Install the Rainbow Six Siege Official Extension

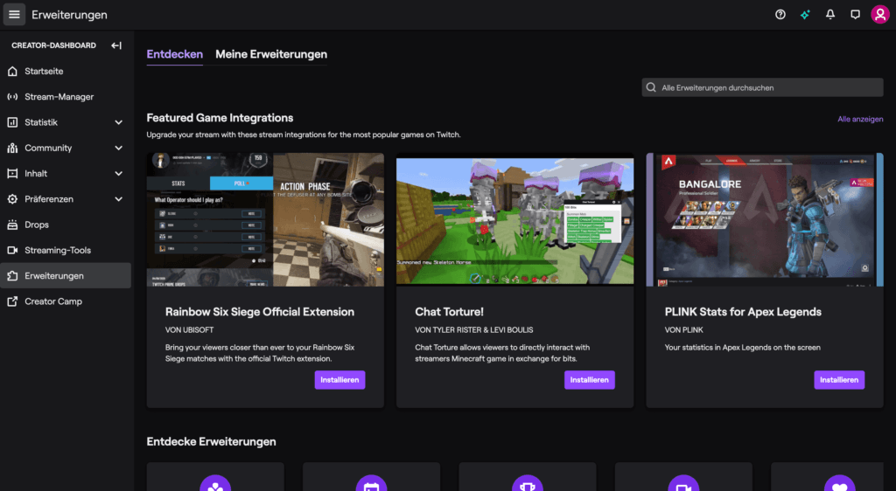click(339, 380)
